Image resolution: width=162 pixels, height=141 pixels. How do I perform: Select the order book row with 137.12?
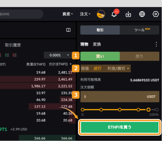tap(38, 107)
